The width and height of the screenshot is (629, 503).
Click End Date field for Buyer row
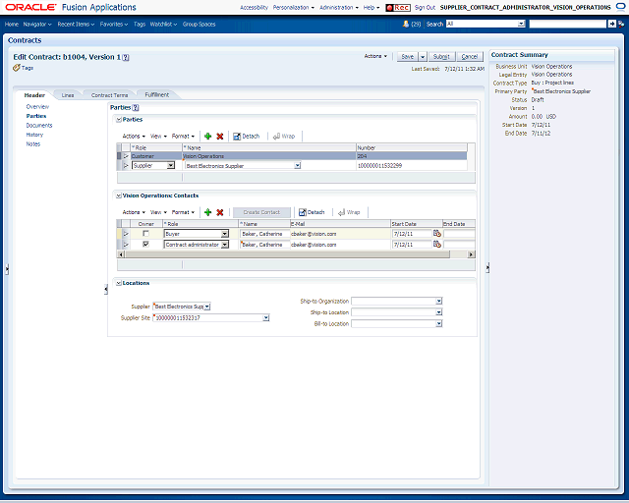[x=459, y=234]
